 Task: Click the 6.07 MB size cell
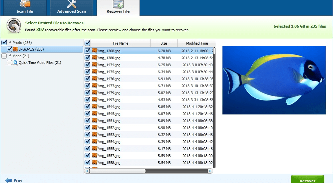pyautogui.click(x=164, y=114)
